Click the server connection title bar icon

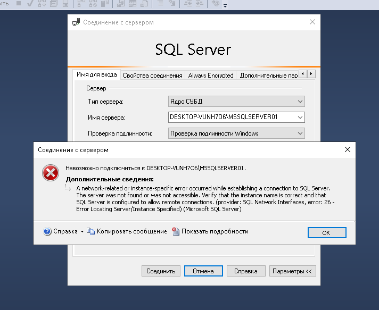click(76, 22)
